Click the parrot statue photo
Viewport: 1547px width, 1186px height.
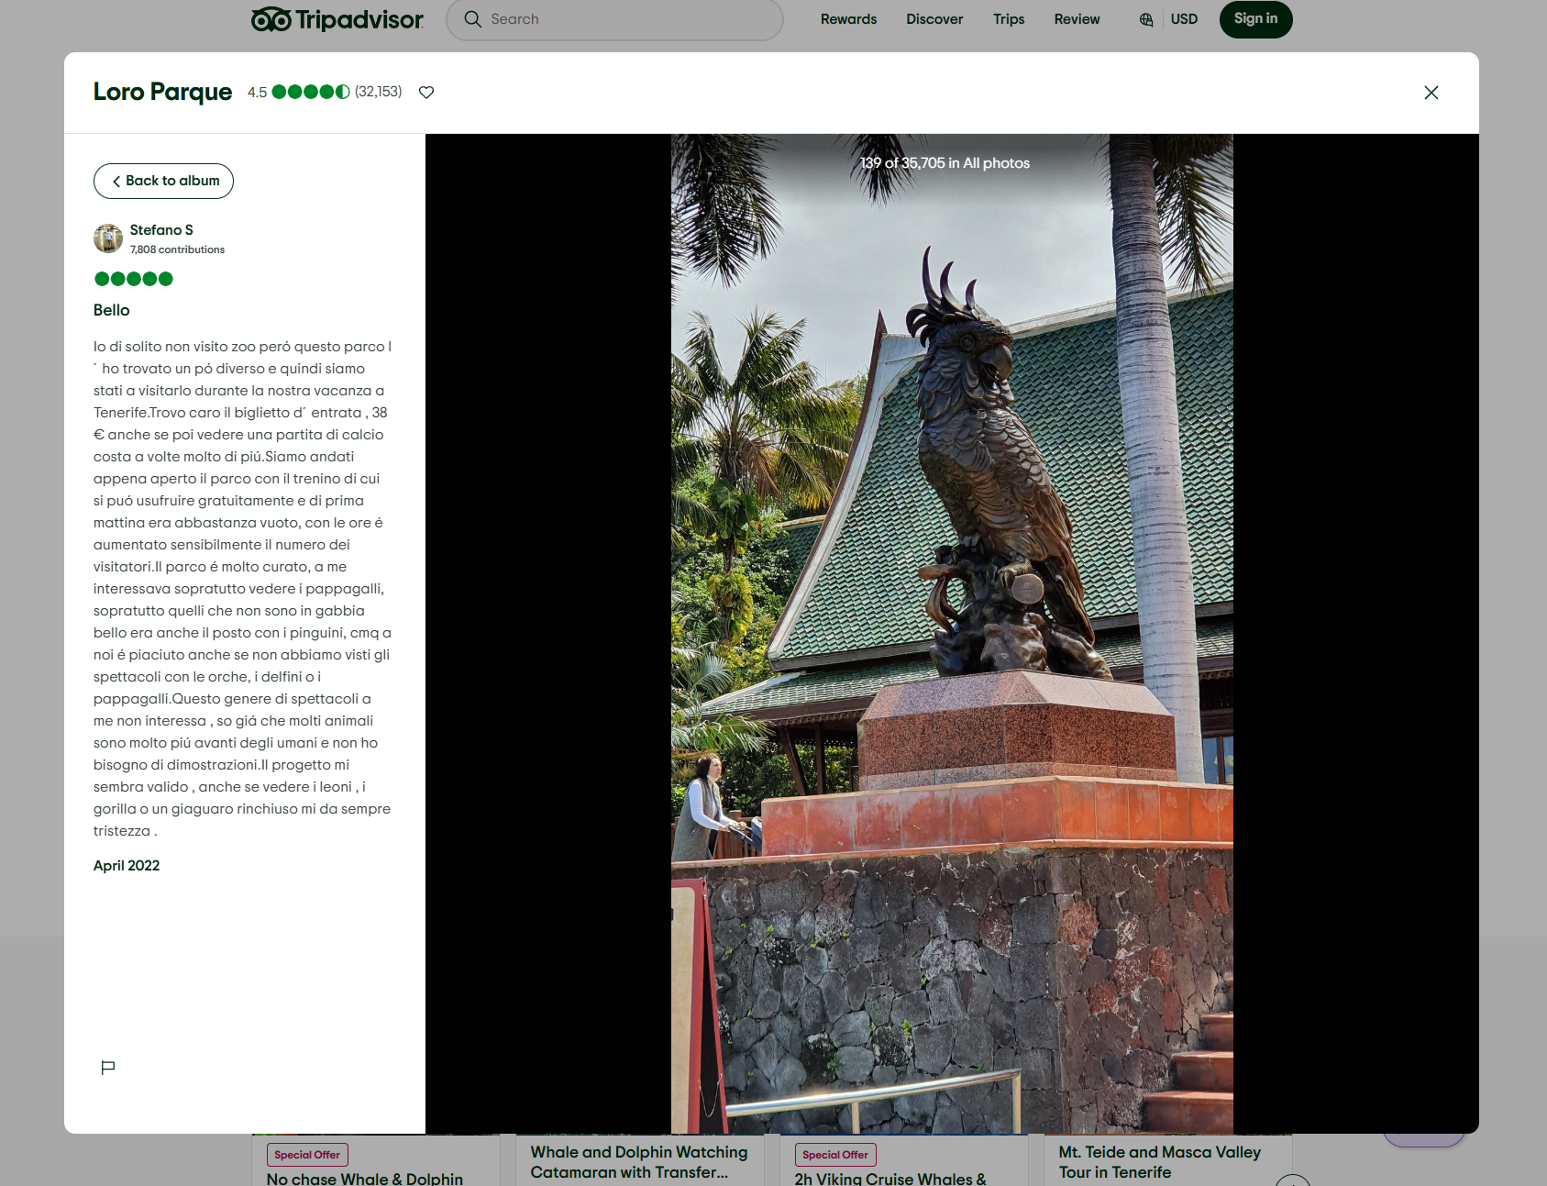click(952, 634)
